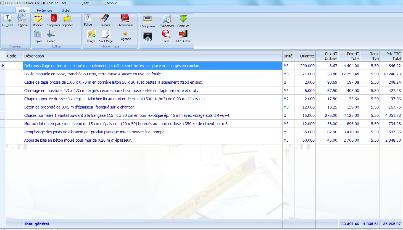Image resolution: width=403 pixels, height=230 pixels.
Task: Launch the Dictionnaire tool
Action: 125,18
